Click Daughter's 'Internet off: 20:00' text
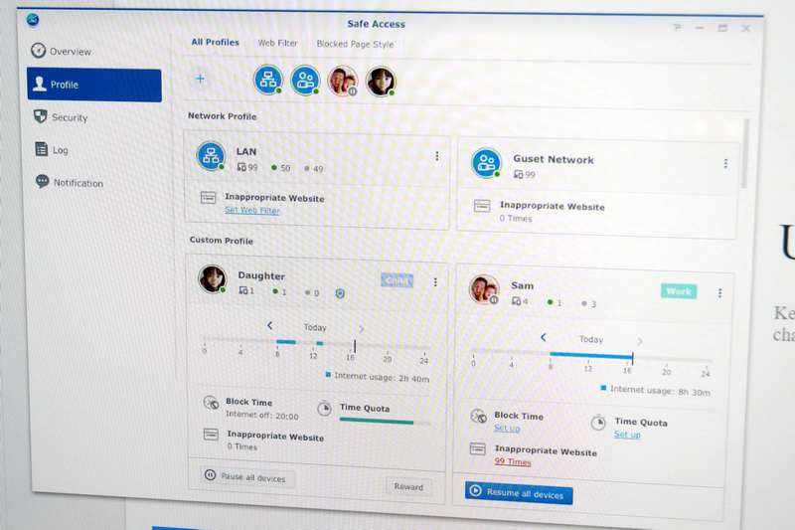The width and height of the screenshot is (795, 530). tap(261, 416)
